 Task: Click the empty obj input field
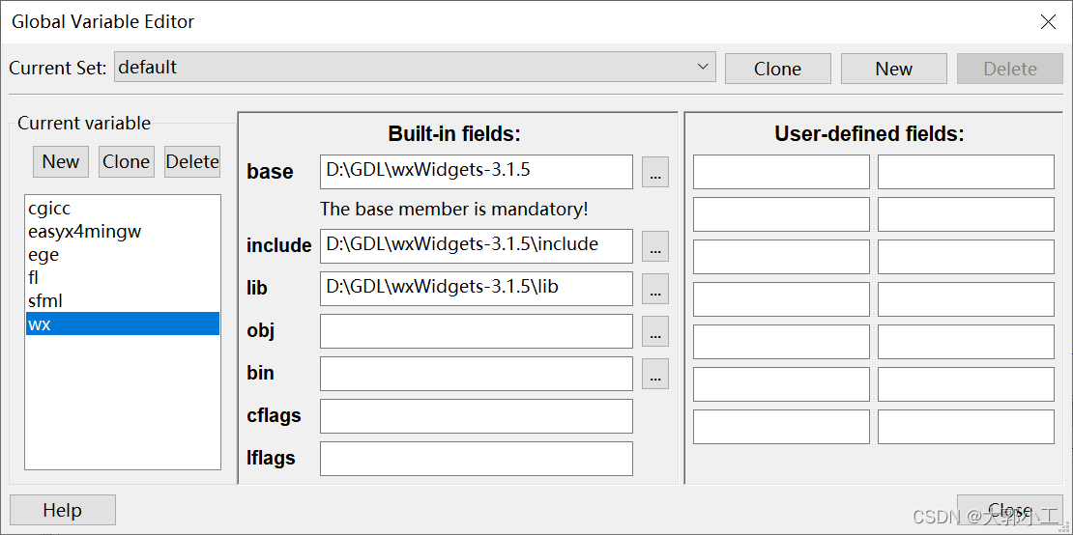(x=477, y=331)
